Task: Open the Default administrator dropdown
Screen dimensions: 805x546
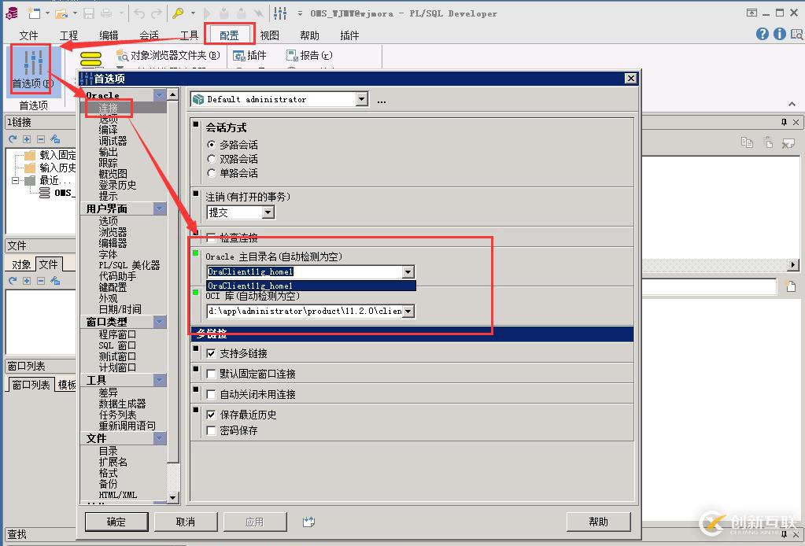Action: (x=363, y=99)
